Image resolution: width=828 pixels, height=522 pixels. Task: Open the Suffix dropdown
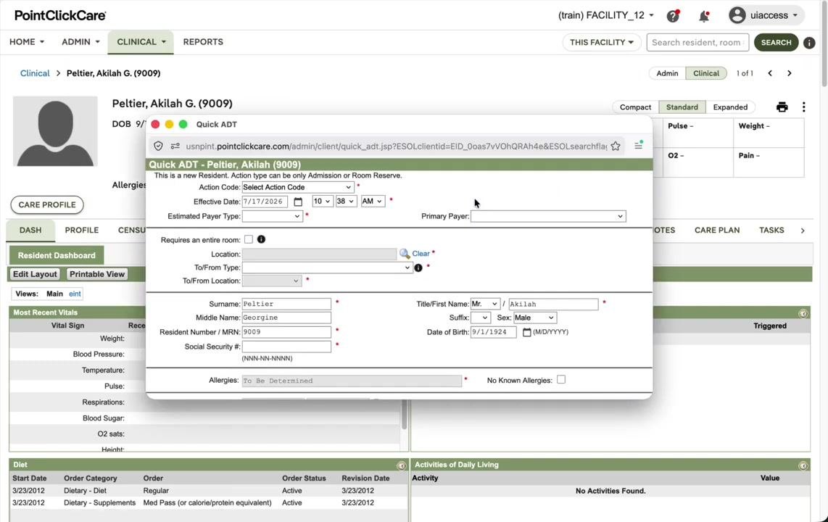coord(480,318)
